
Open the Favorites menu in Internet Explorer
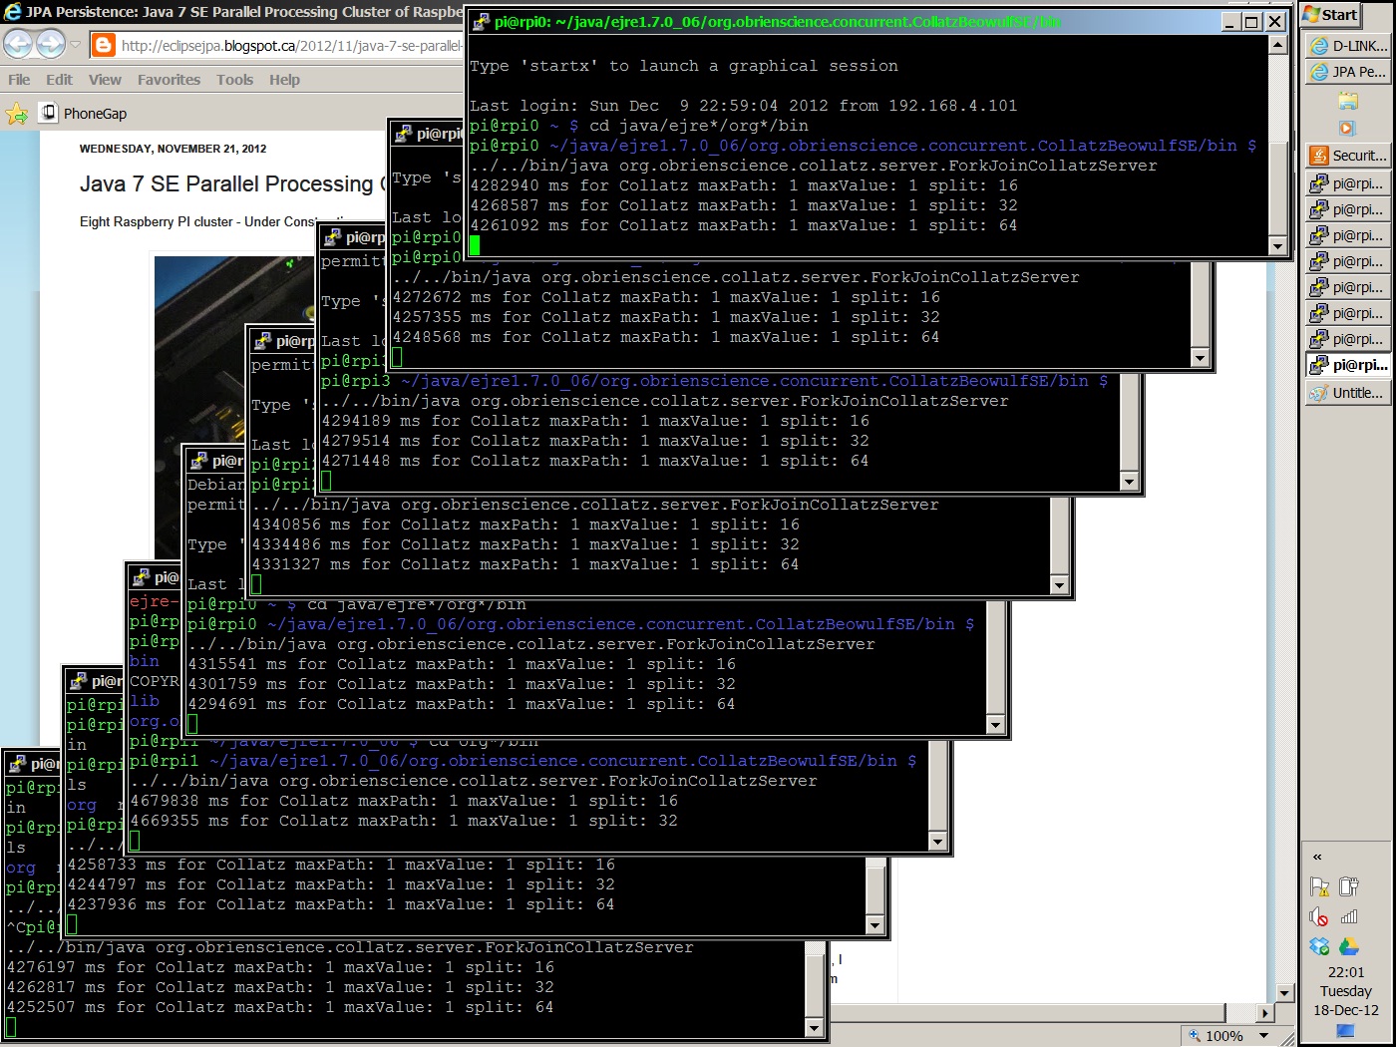168,79
